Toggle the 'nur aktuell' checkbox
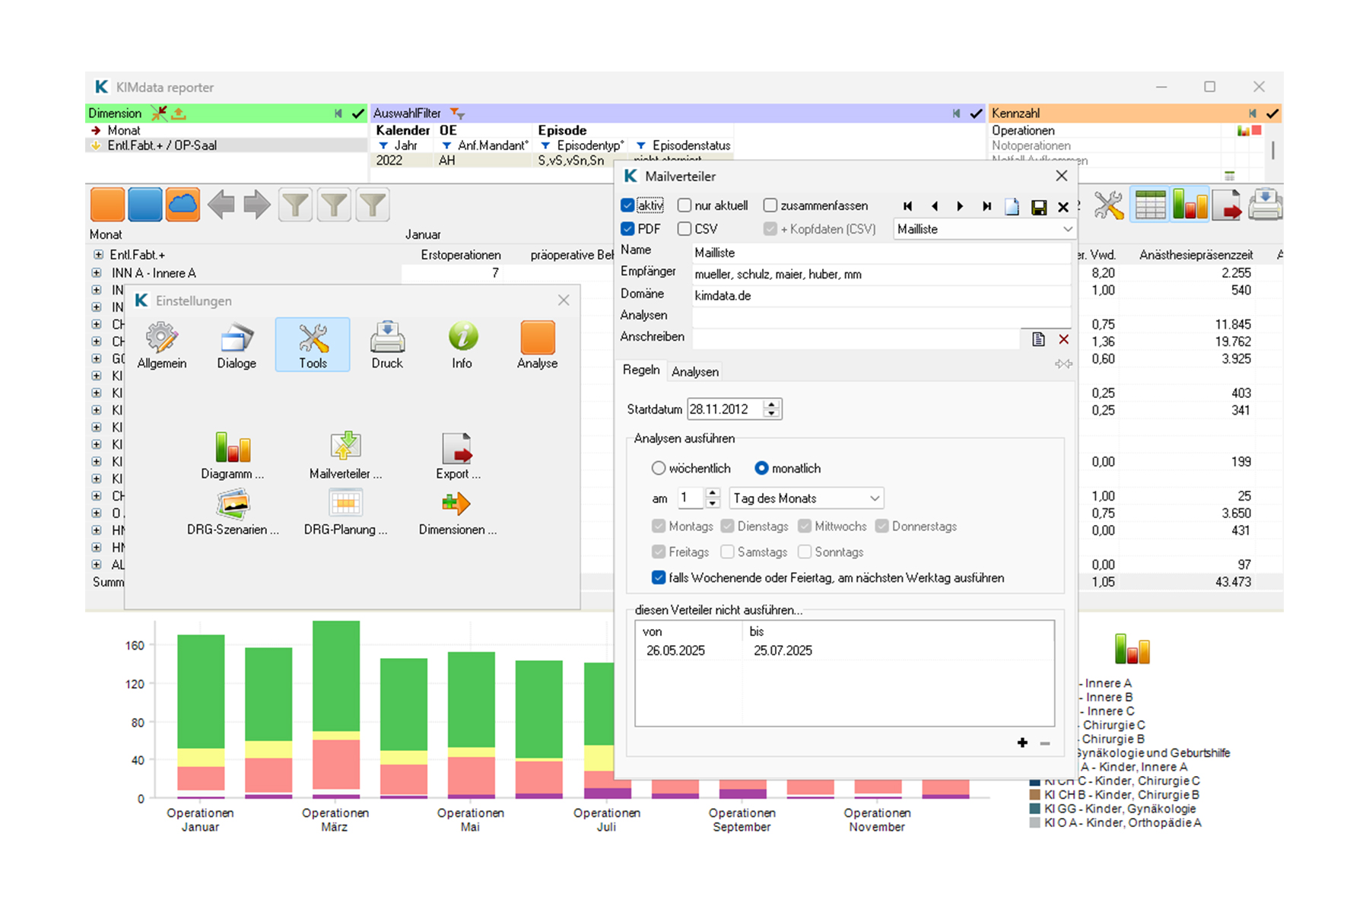Screen dimensions: 1369x913 pyautogui.click(x=684, y=205)
